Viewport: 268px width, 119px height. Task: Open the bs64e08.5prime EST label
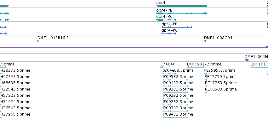coord(178,70)
